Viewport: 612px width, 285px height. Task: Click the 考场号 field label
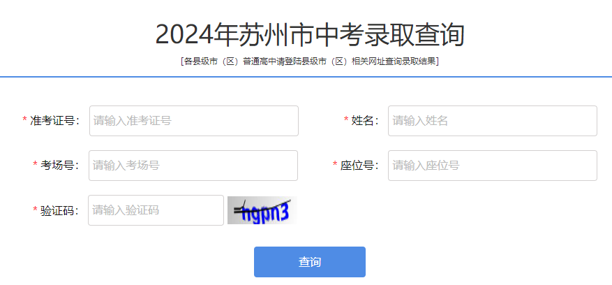point(60,166)
